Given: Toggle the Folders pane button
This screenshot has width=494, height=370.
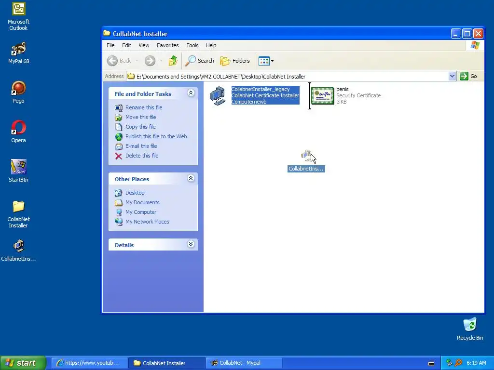Looking at the screenshot, I should (x=235, y=61).
